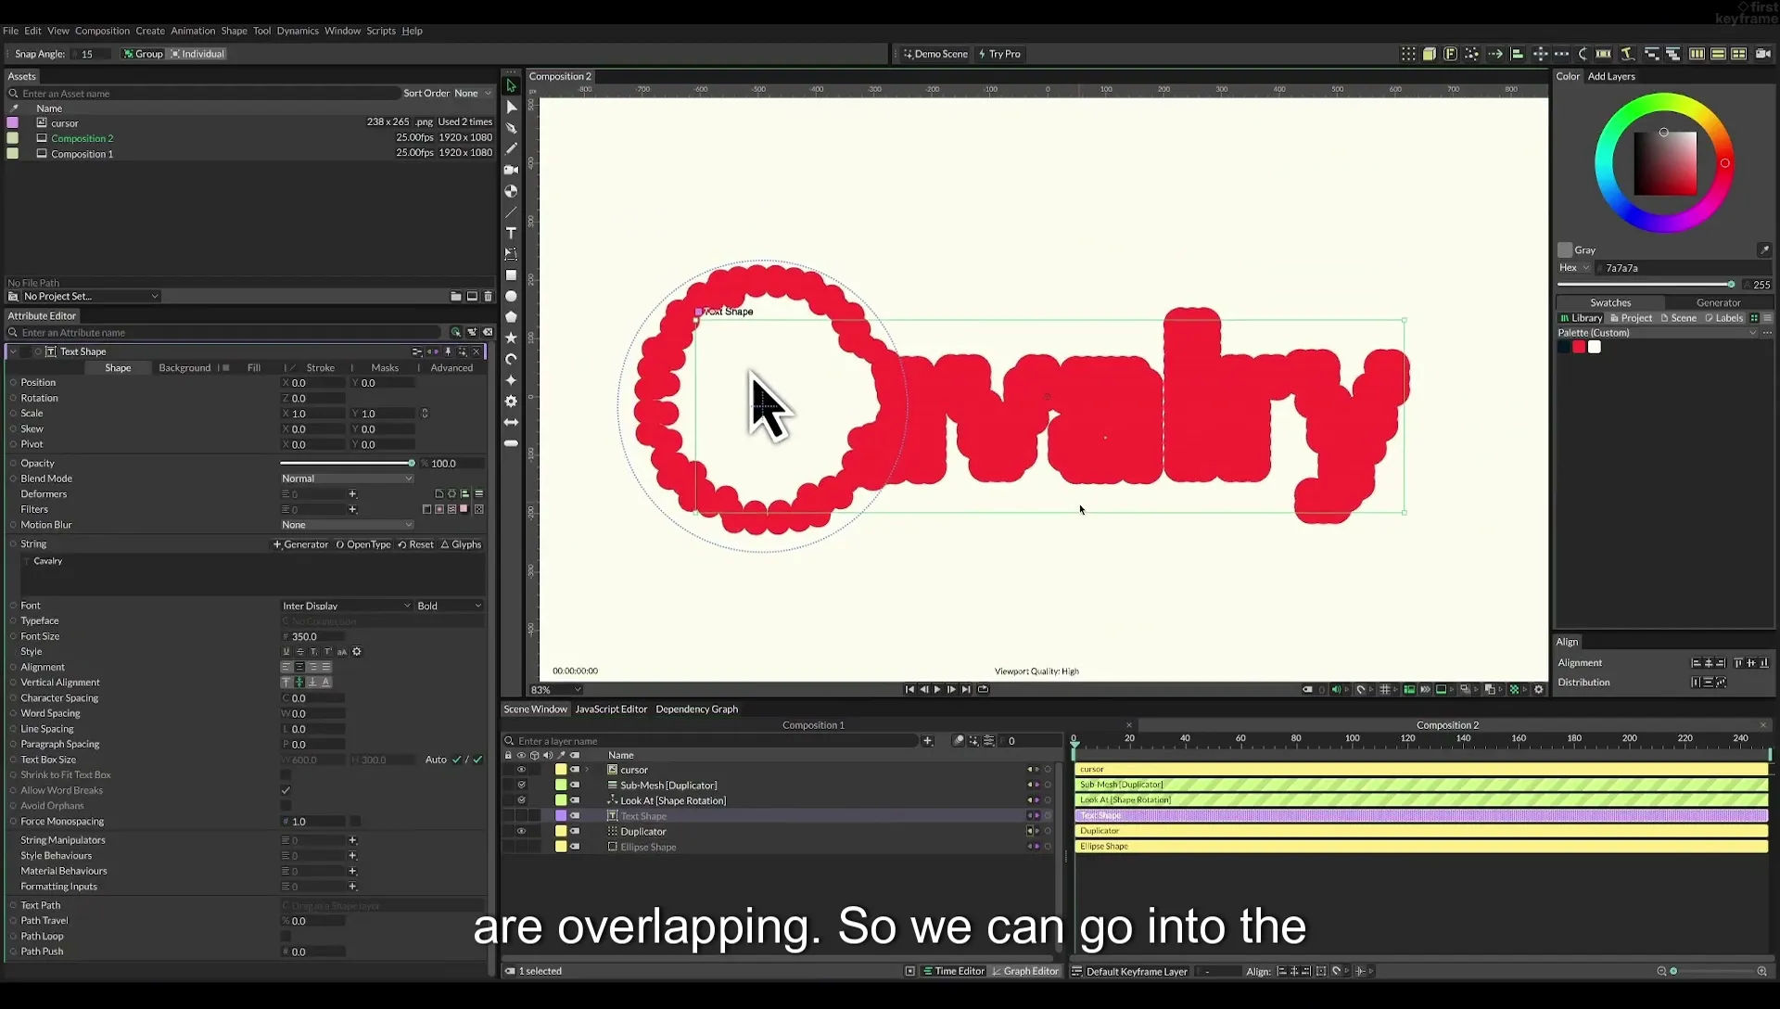Viewport: 1780px width, 1009px height.
Task: Select the Cog shape tool
Action: pos(511,402)
